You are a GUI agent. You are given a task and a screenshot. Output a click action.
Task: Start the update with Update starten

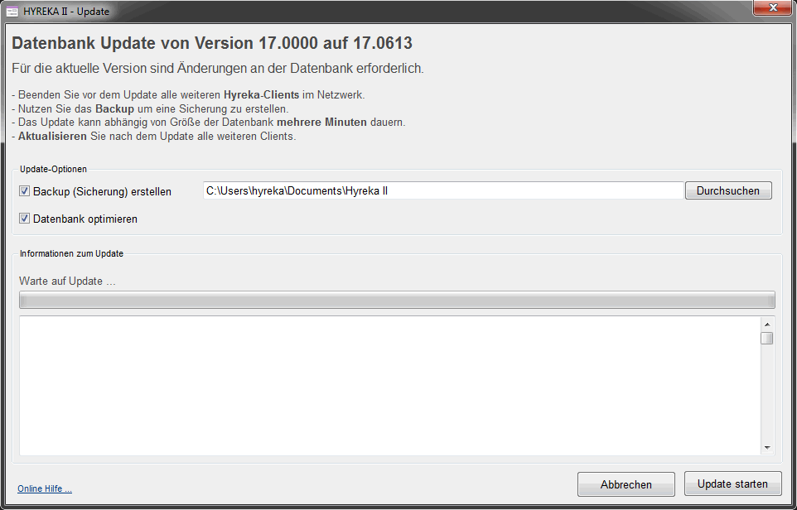click(732, 484)
